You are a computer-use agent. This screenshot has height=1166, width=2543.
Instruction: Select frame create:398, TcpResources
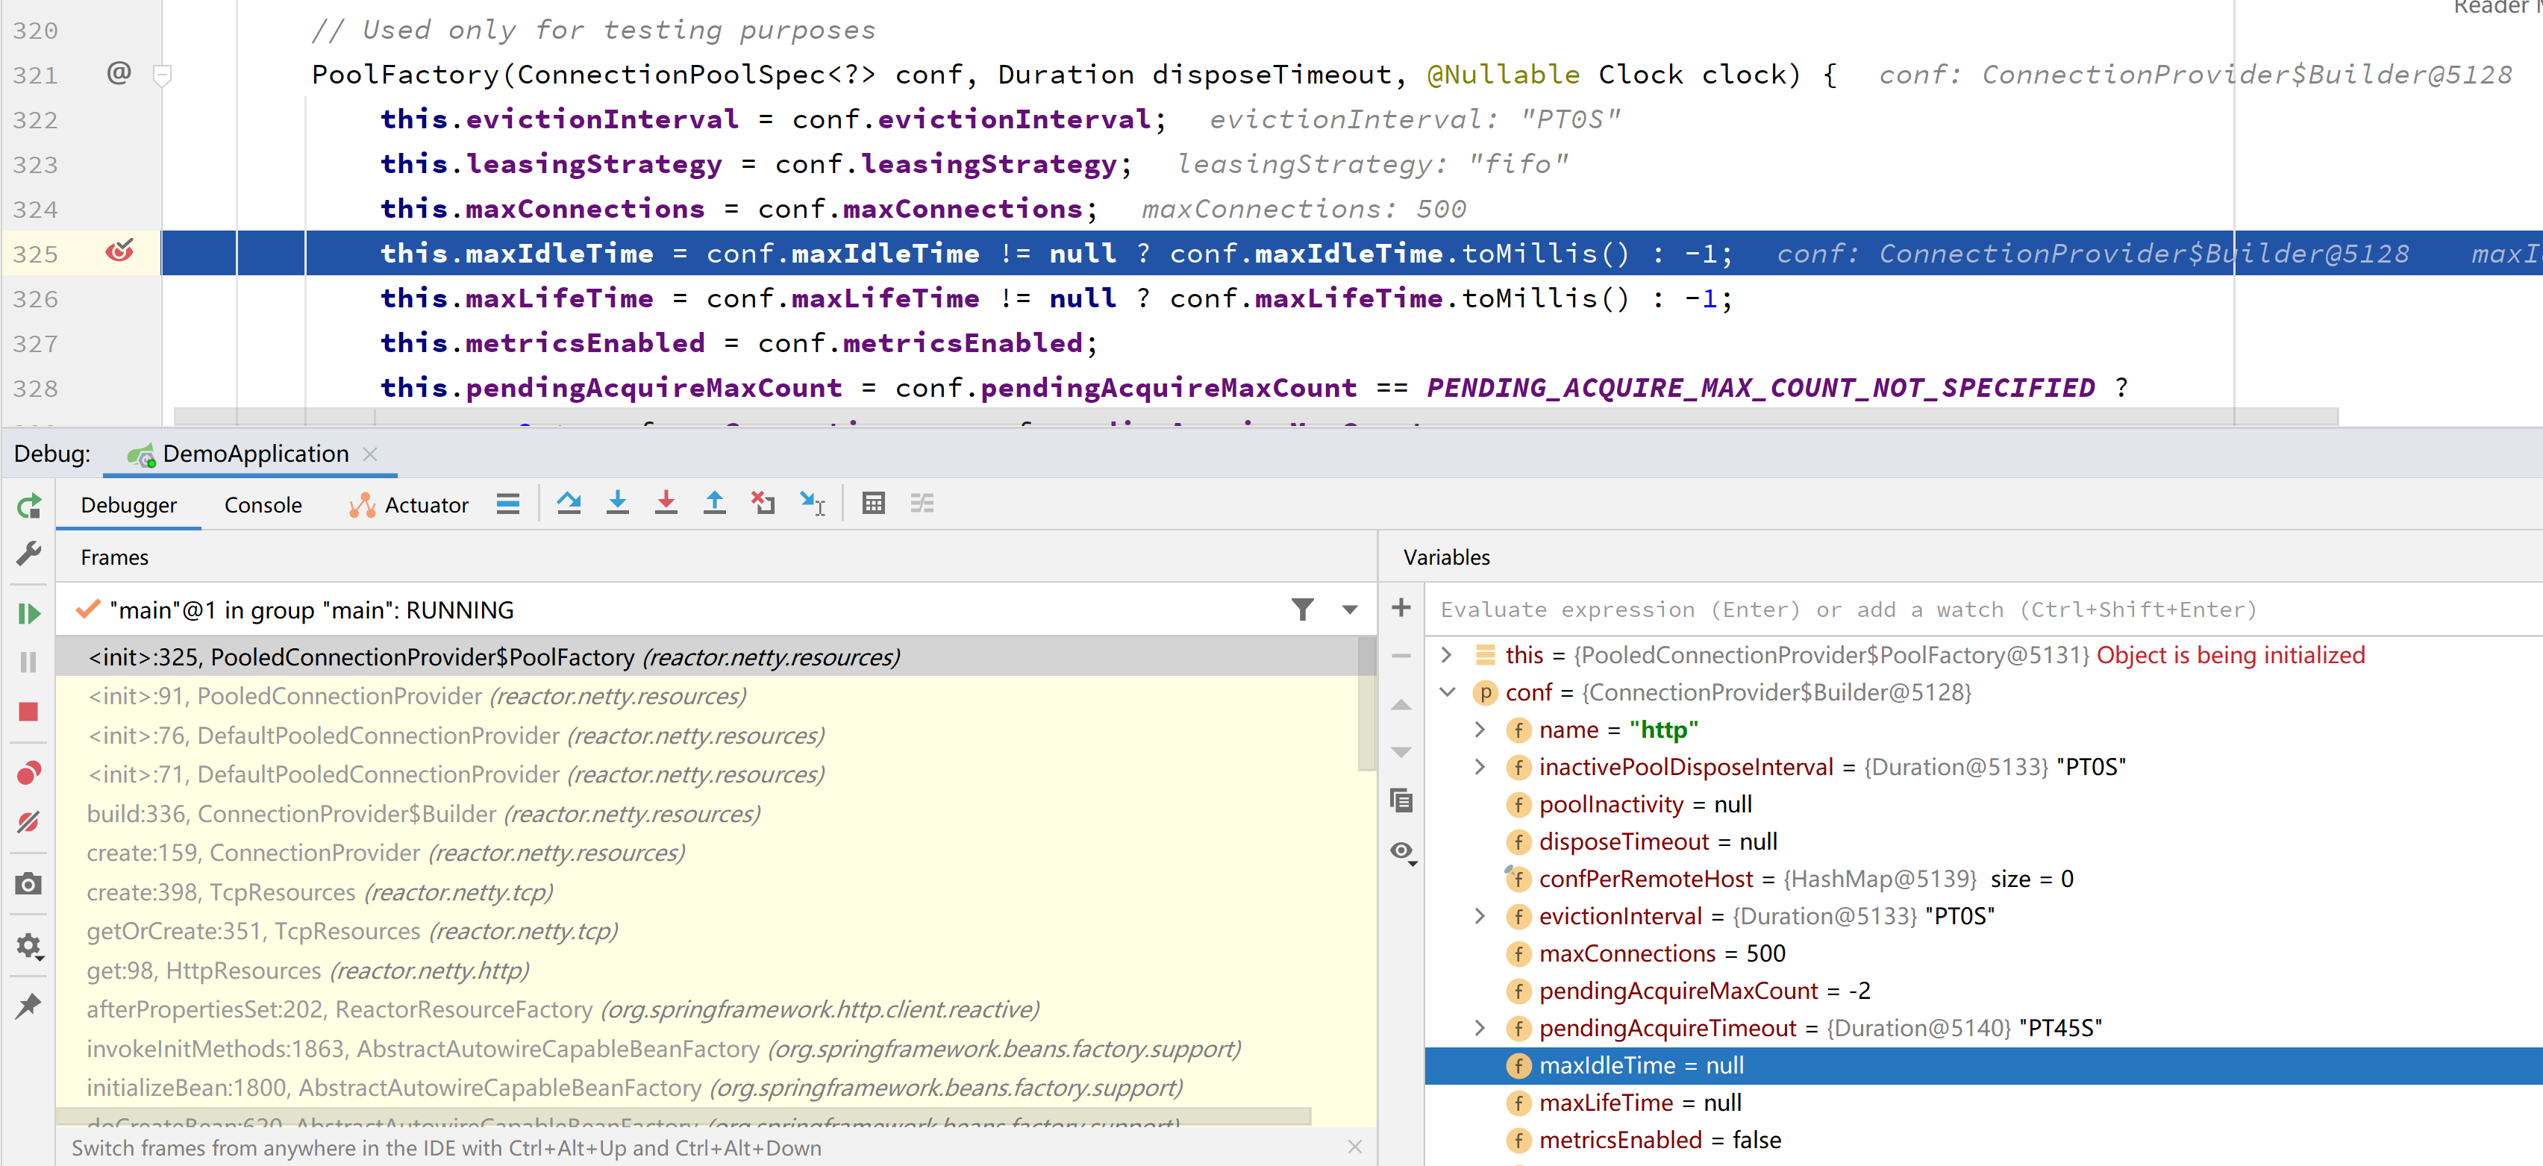point(320,891)
